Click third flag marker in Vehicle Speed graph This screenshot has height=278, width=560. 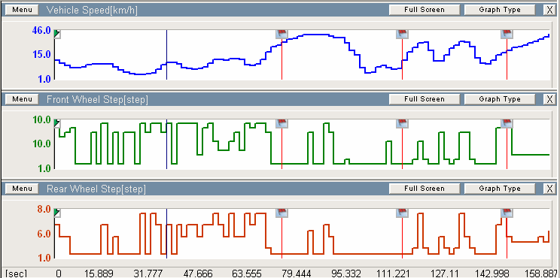507,35
